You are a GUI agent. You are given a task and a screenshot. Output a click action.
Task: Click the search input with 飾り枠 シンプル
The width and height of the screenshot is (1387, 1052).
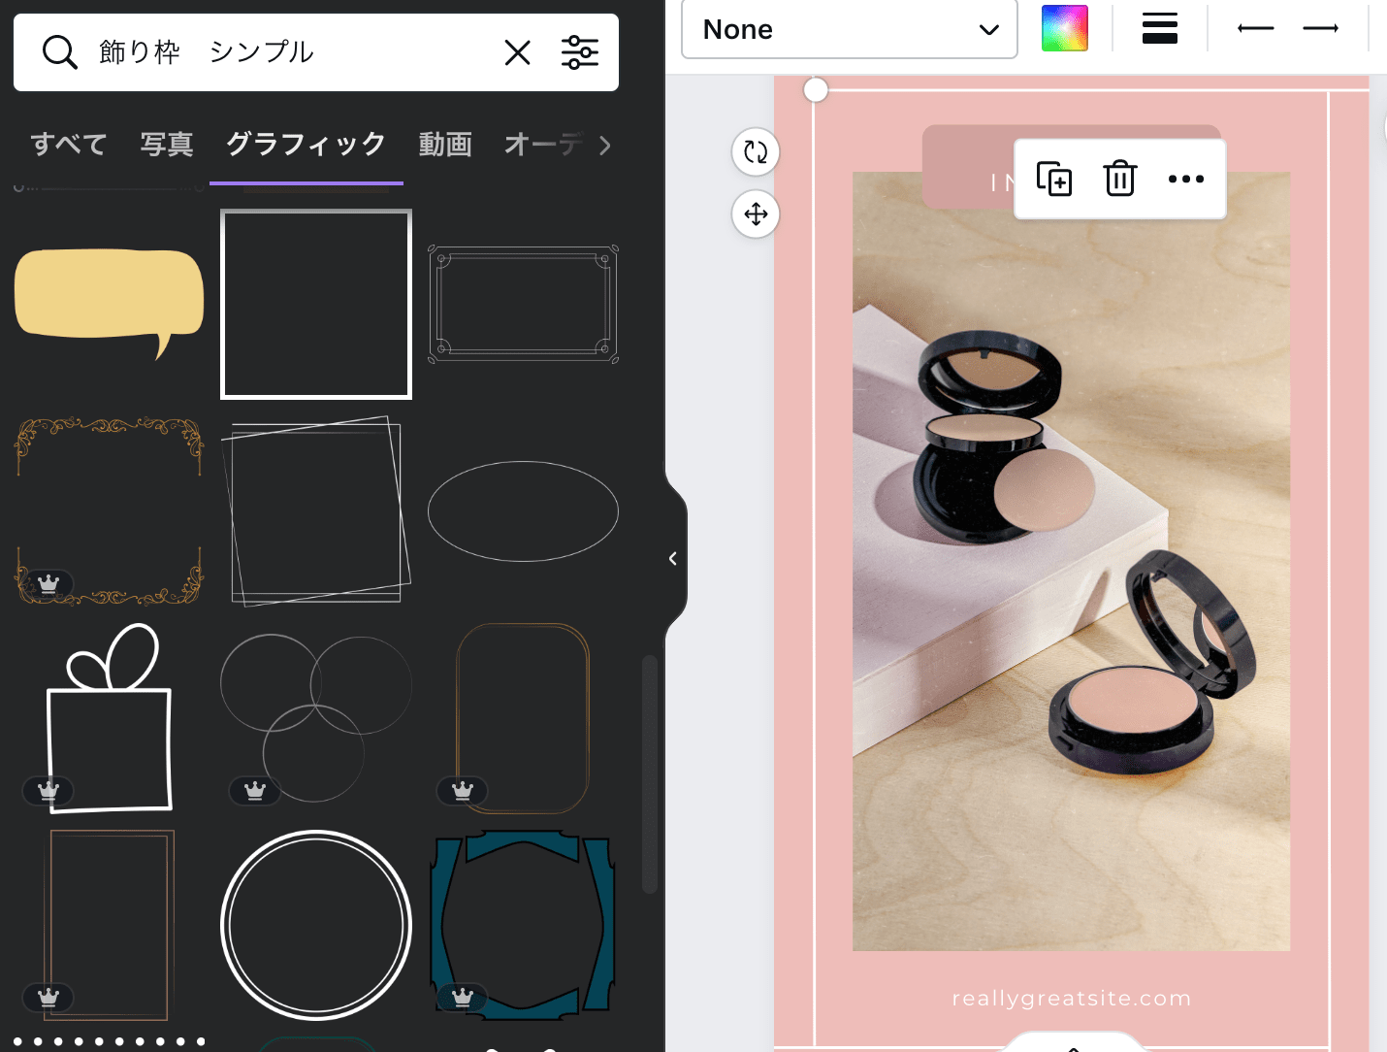(291, 52)
